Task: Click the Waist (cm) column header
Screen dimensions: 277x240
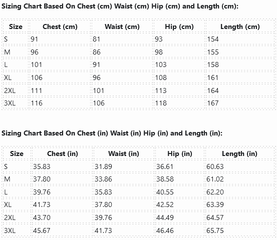Action: (x=122, y=27)
